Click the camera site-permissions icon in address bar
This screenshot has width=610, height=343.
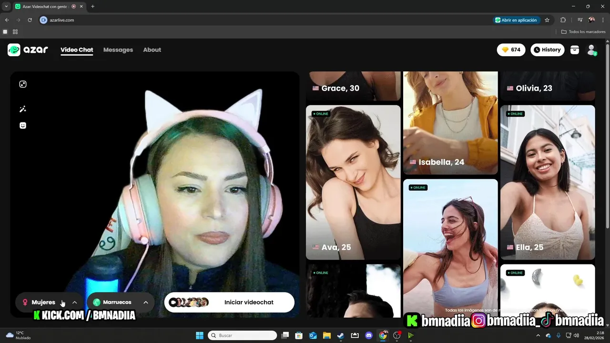[x=44, y=20]
